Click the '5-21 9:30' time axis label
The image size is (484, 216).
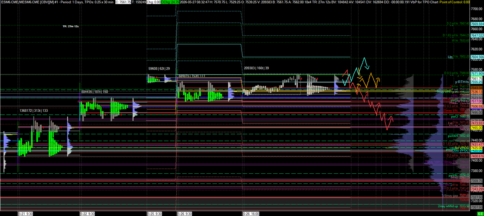pyautogui.click(x=25, y=214)
